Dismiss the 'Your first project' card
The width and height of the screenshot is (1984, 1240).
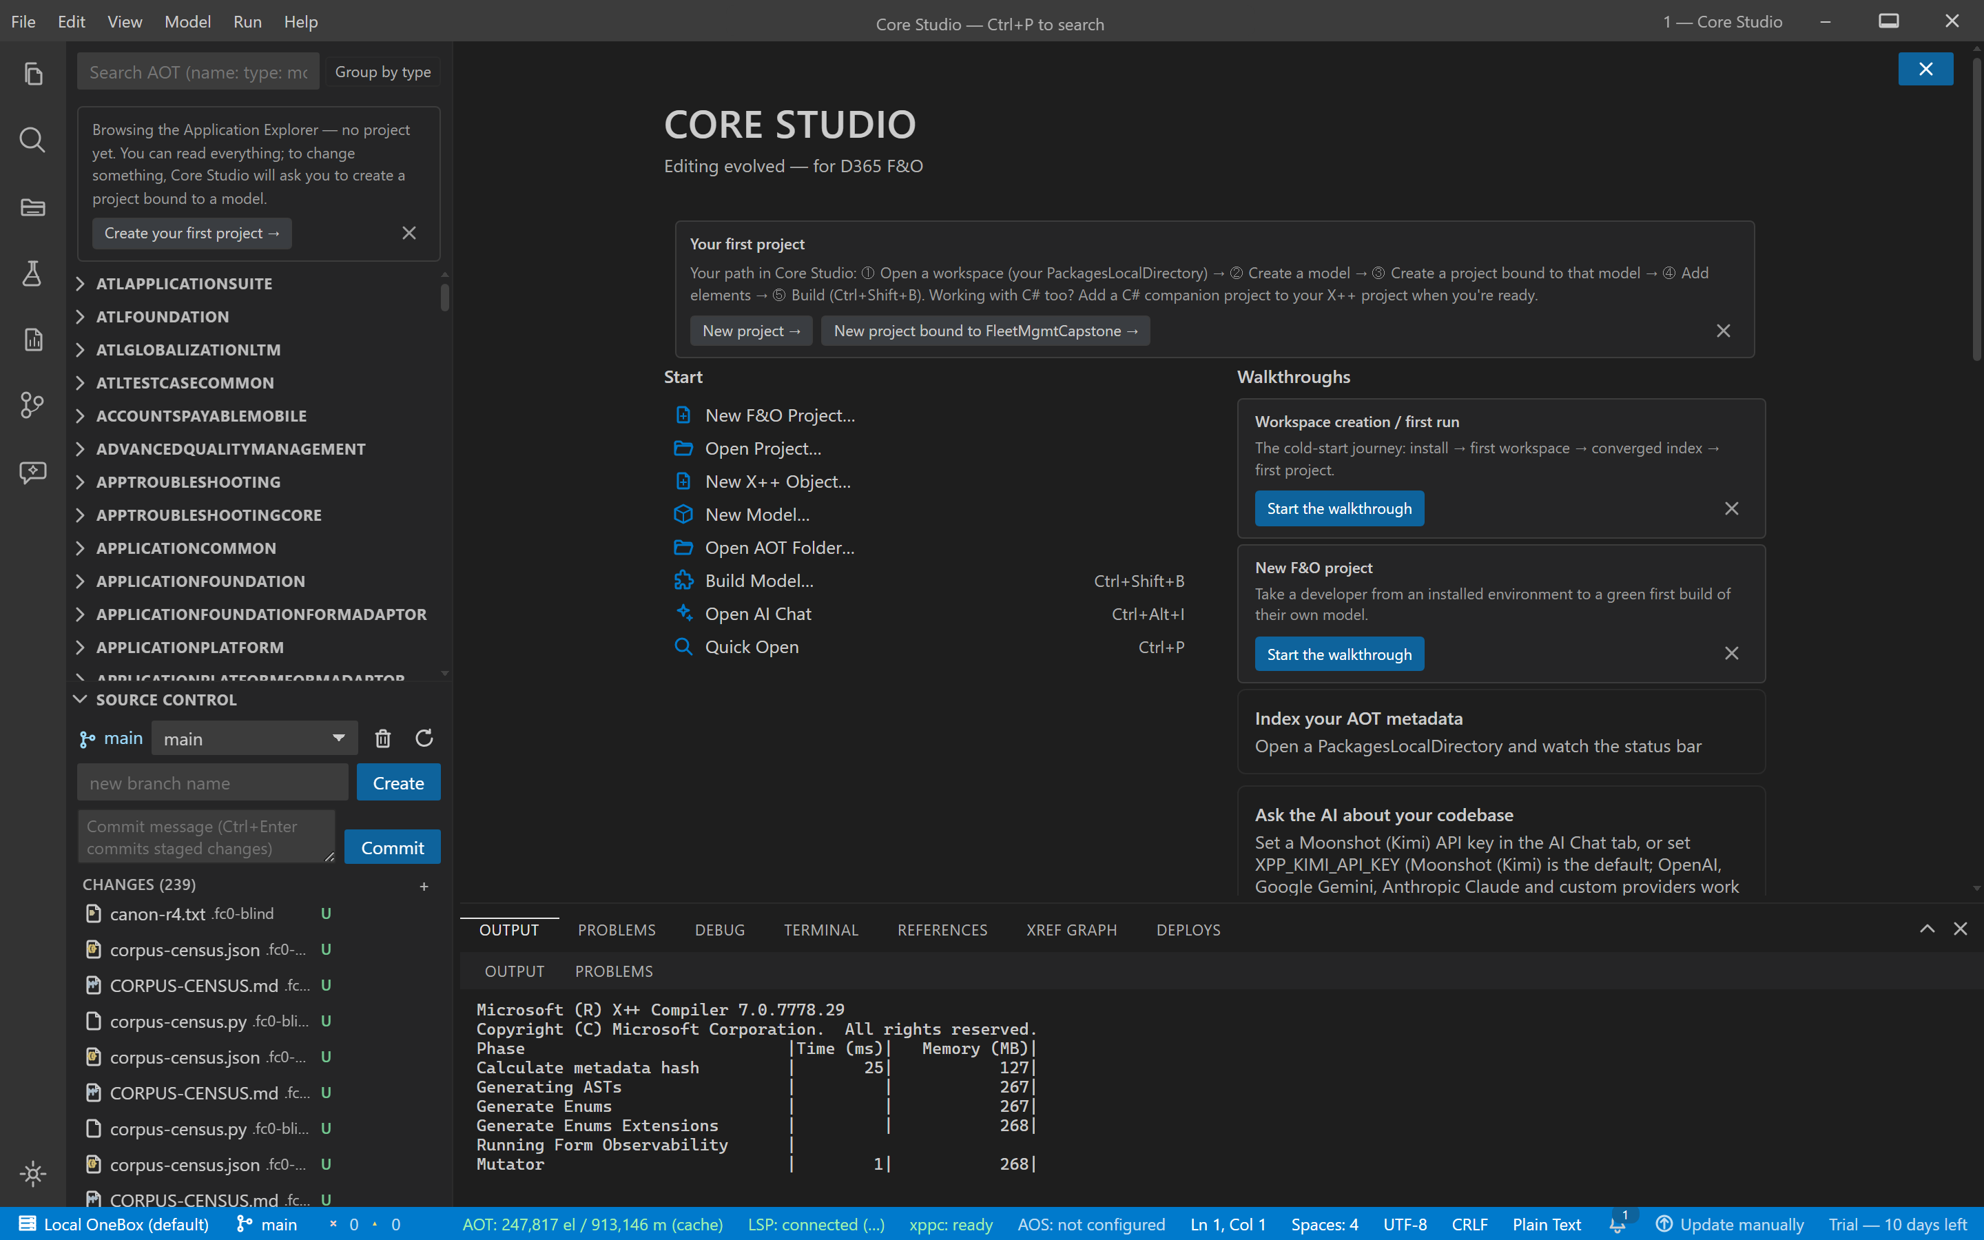(1724, 331)
